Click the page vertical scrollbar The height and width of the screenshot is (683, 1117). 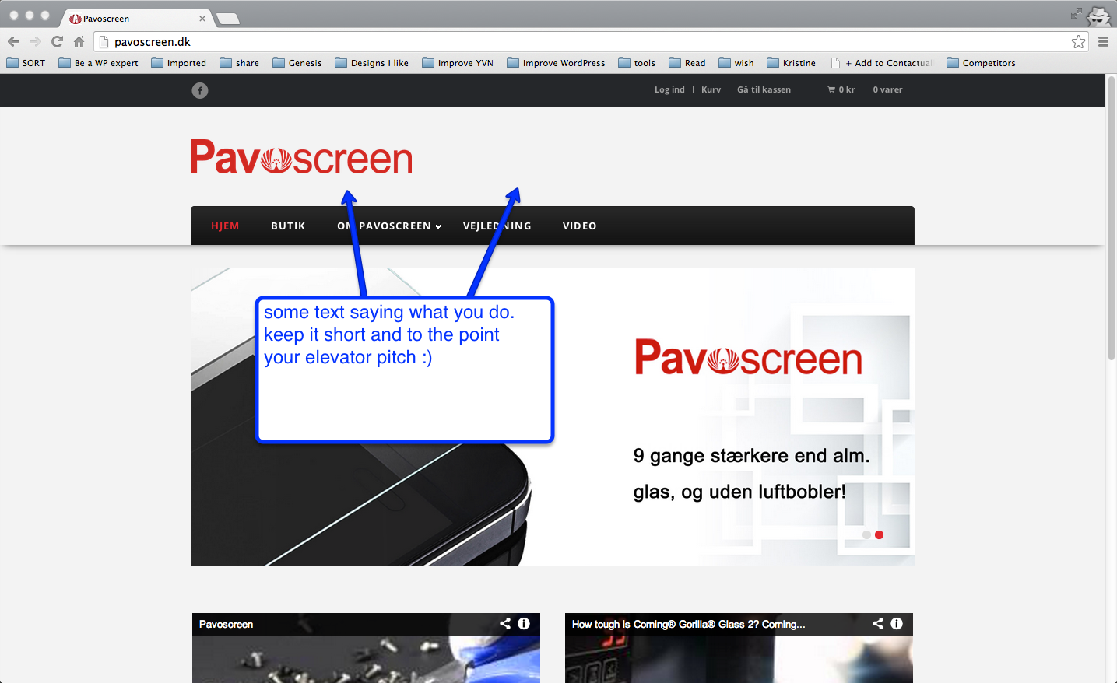coord(1112,218)
